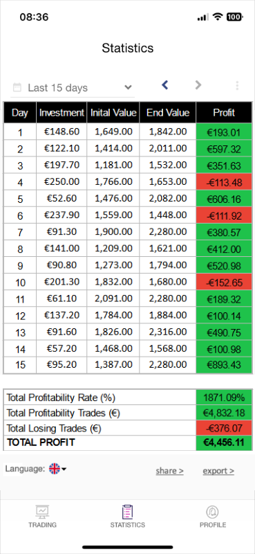This screenshot has height=554, width=255.
Task: Open the Profile avatar icon
Action: coord(212,512)
